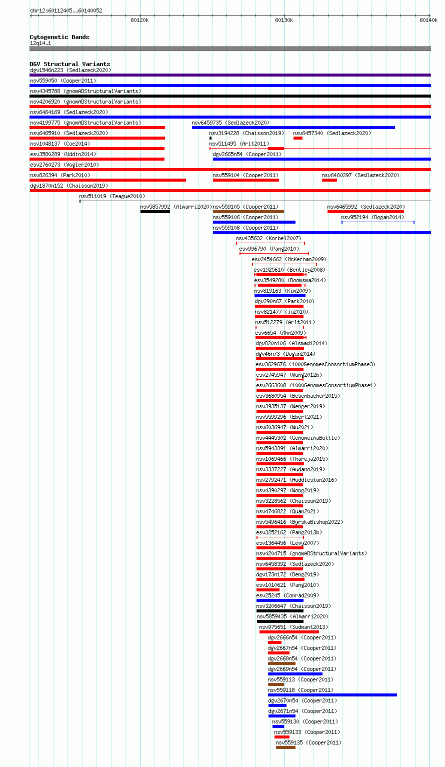The height and width of the screenshot is (767, 445).
Task: Open esv2454662 (McKernan2009) variant label
Action: pyautogui.click(x=289, y=259)
